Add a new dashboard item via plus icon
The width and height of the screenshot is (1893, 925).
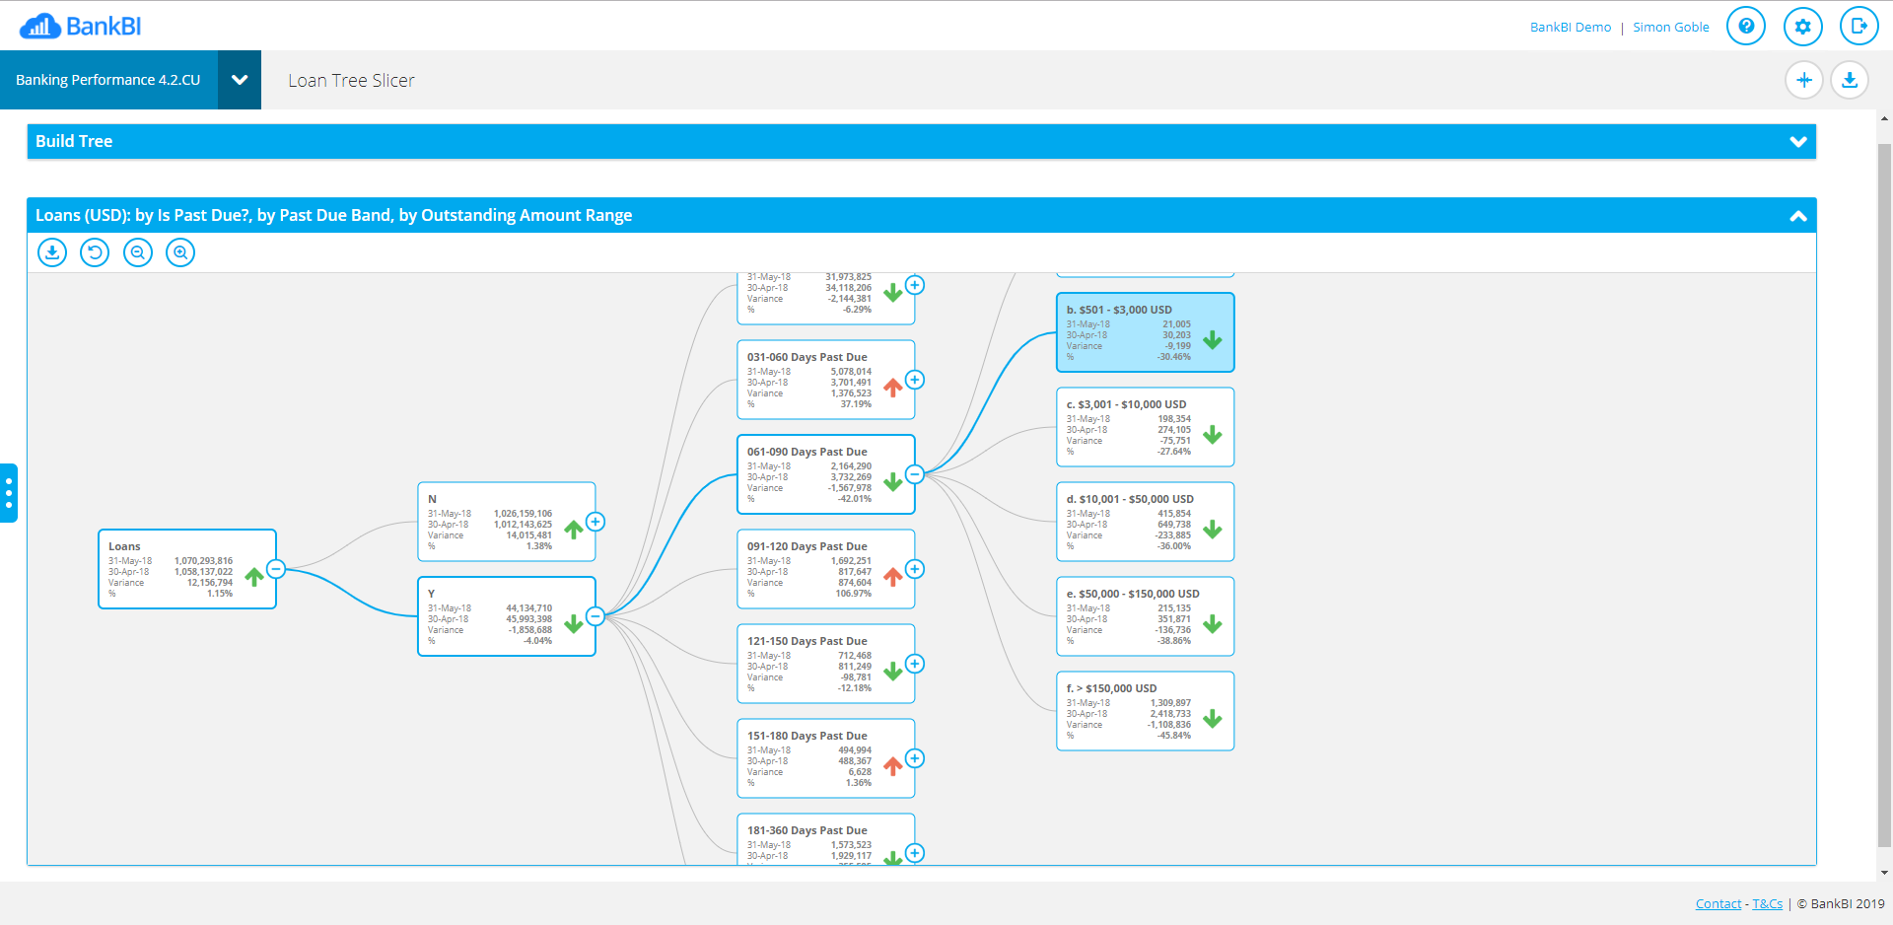(1804, 80)
